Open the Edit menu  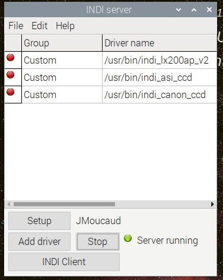click(x=40, y=26)
